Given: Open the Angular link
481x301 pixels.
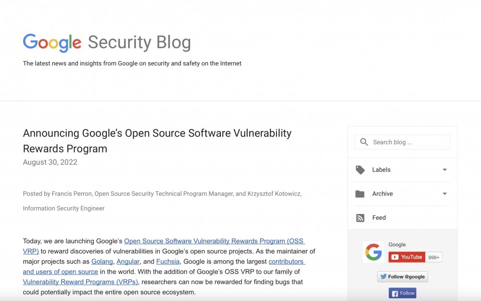Looking at the screenshot, I should pyautogui.click(x=128, y=262).
